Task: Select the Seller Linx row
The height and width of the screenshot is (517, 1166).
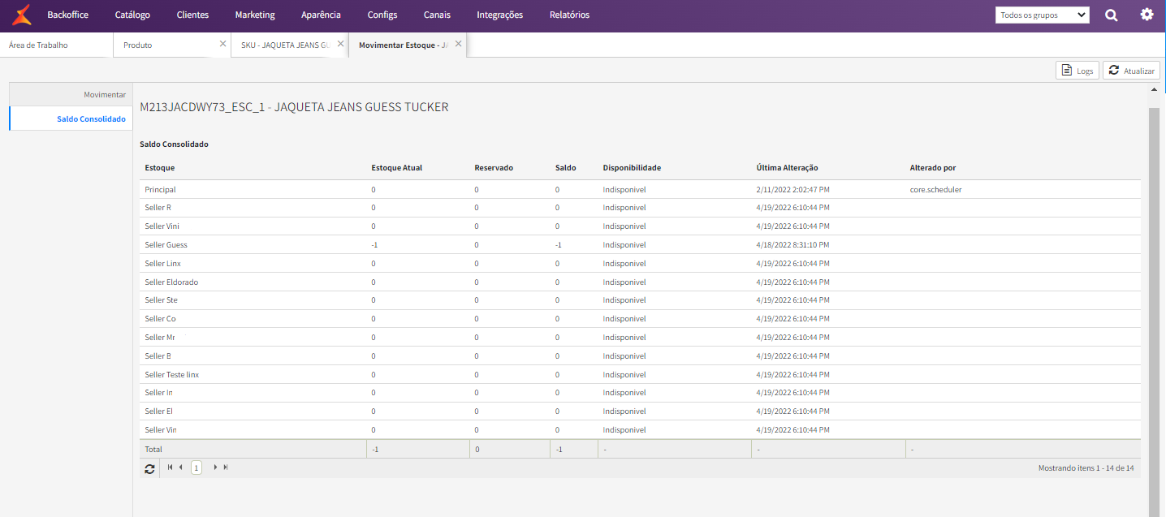Action: [x=640, y=263]
